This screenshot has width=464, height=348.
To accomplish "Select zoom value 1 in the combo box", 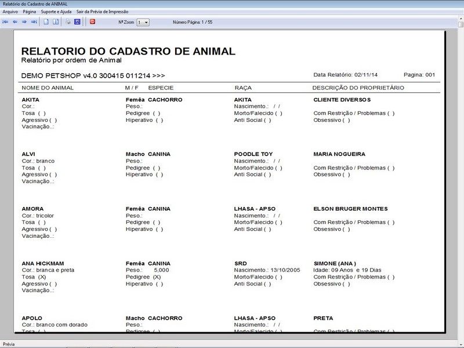I will click(139, 21).
